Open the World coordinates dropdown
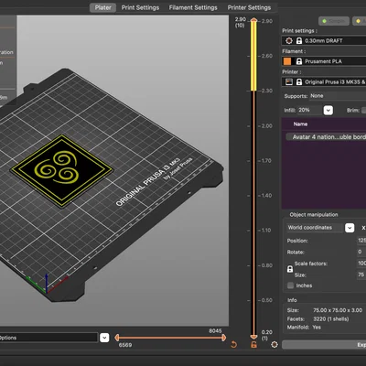Viewport: 366px width, 366px height. pos(315,228)
